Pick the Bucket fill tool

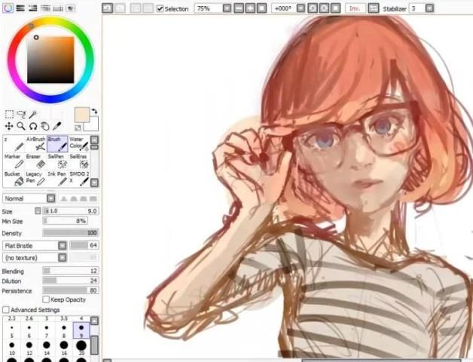(x=12, y=178)
